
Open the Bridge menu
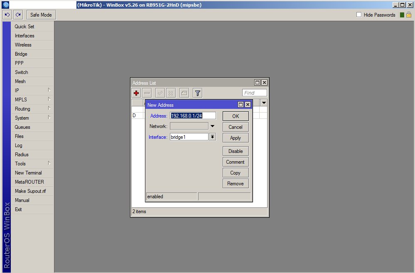pos(32,54)
